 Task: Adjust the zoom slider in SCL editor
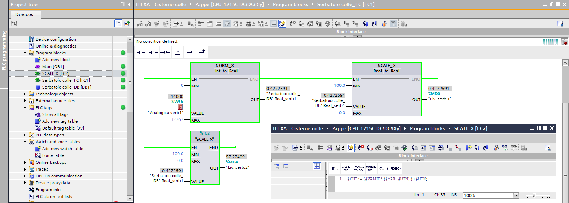click(534, 195)
